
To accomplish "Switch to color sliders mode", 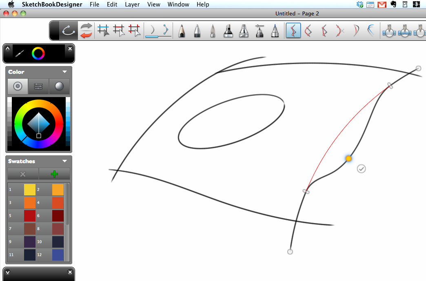I will point(38,86).
